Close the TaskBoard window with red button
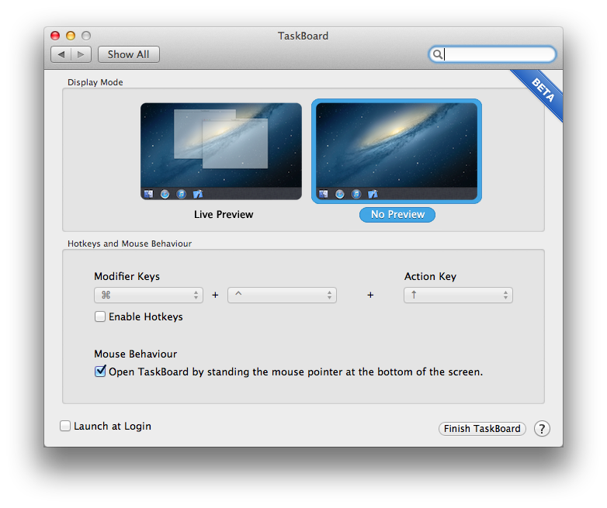607x508 pixels. pyautogui.click(x=55, y=36)
